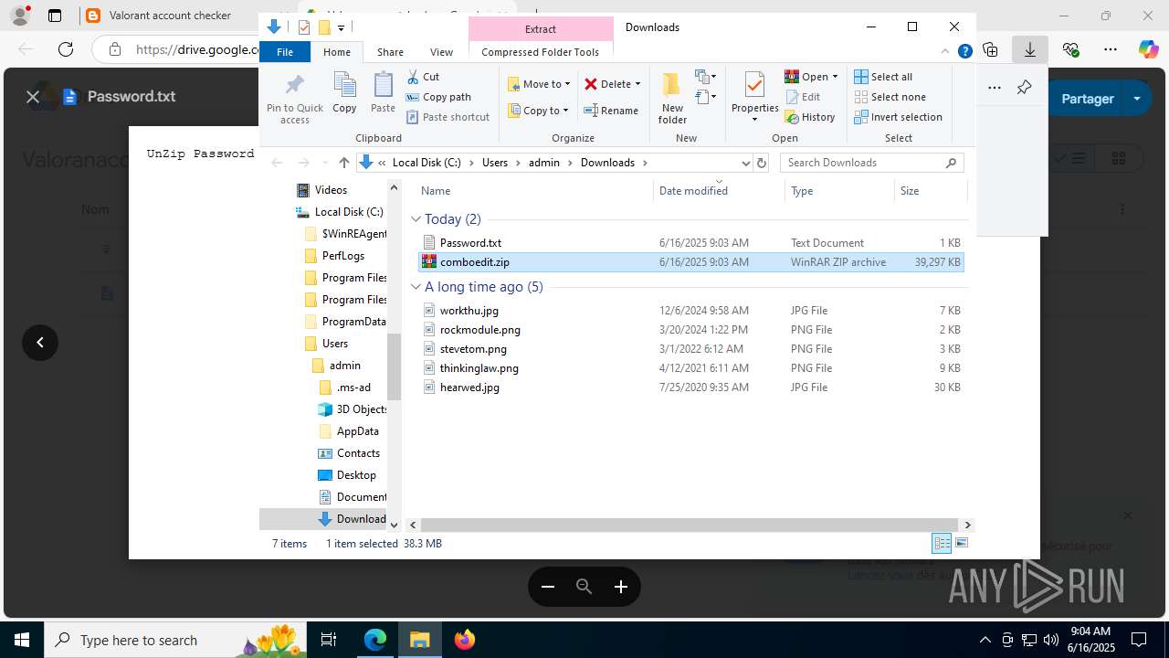
Task: Minimize the ribbon with the chevron
Action: click(x=945, y=51)
